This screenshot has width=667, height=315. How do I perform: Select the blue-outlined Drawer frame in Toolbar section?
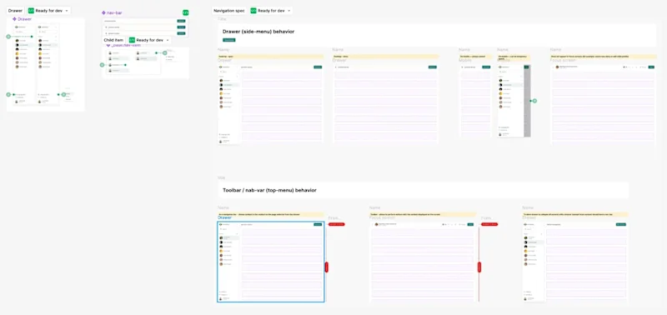click(270, 261)
